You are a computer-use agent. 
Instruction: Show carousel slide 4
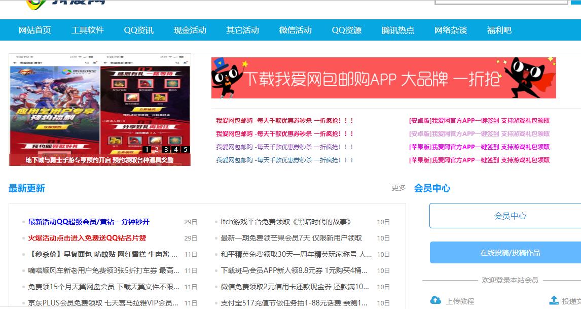click(176, 150)
